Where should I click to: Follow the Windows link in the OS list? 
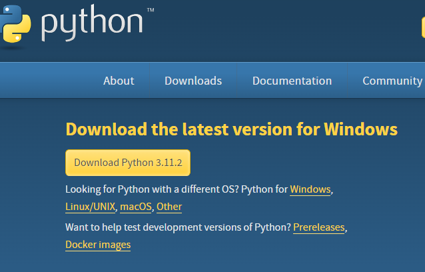(x=310, y=189)
